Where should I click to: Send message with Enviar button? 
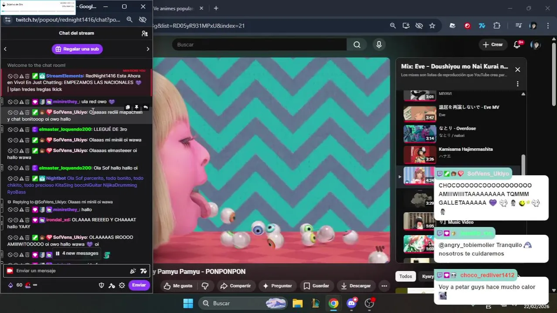coord(139,285)
